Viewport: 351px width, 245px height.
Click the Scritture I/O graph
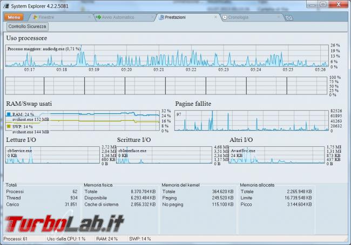[x=164, y=155]
